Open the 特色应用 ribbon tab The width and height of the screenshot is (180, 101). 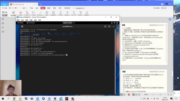tap(67, 8)
